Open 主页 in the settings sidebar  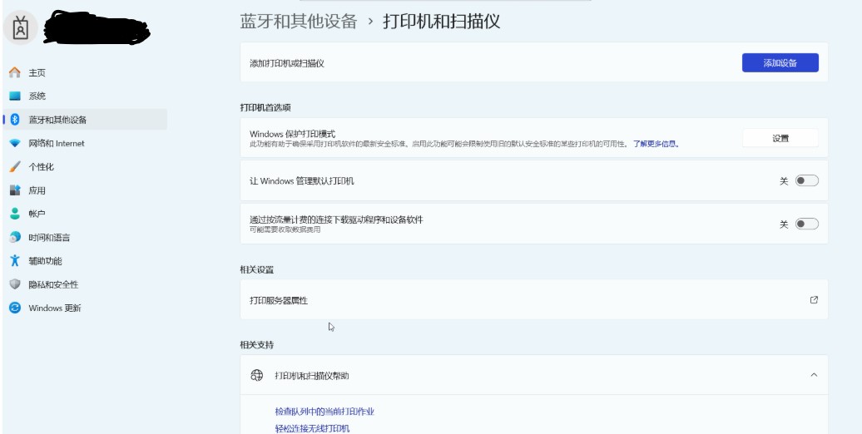click(85, 72)
